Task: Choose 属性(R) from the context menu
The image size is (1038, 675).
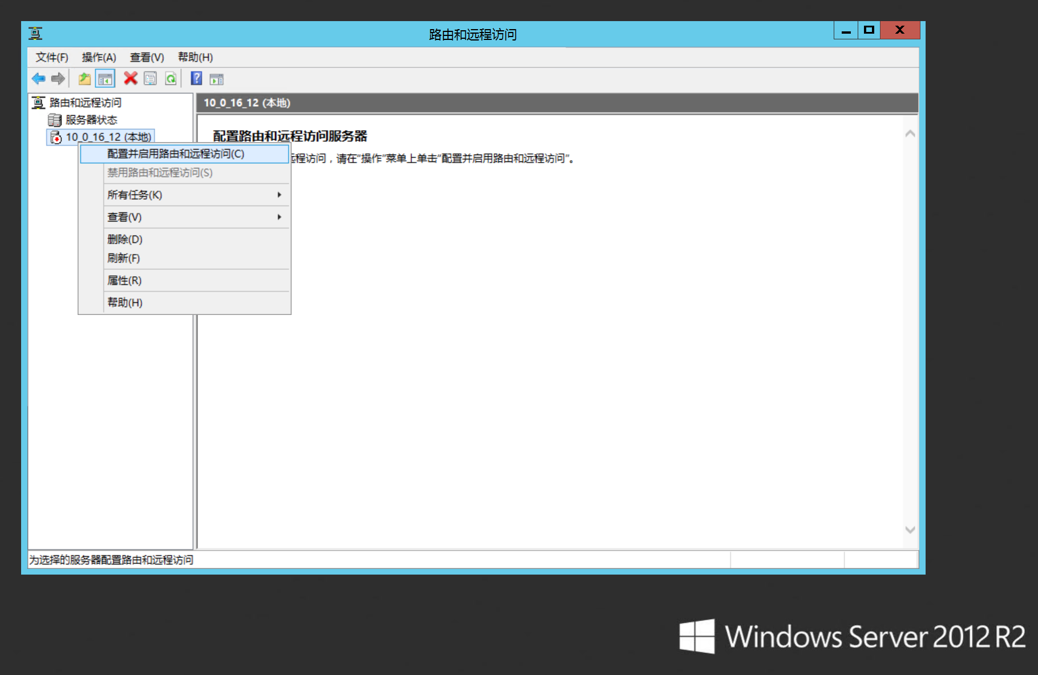Action: pos(124,281)
